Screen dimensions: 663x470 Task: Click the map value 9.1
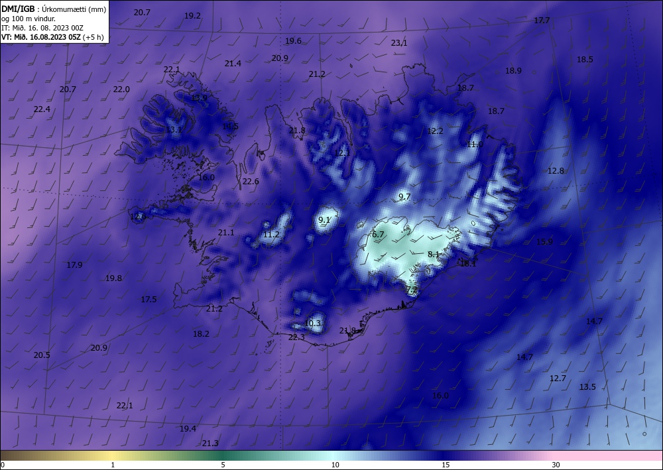(324, 220)
